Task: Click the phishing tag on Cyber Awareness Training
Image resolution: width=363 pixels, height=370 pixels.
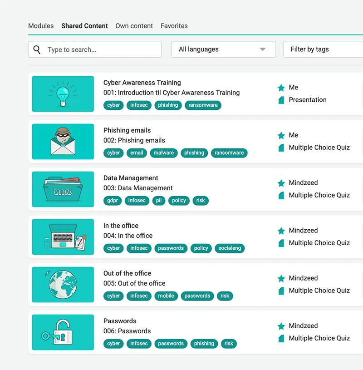Action: click(x=168, y=105)
